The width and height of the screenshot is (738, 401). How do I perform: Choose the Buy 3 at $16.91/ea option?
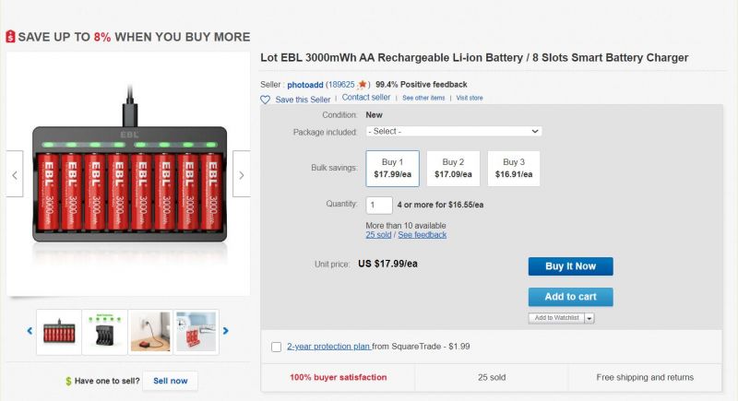pos(514,169)
